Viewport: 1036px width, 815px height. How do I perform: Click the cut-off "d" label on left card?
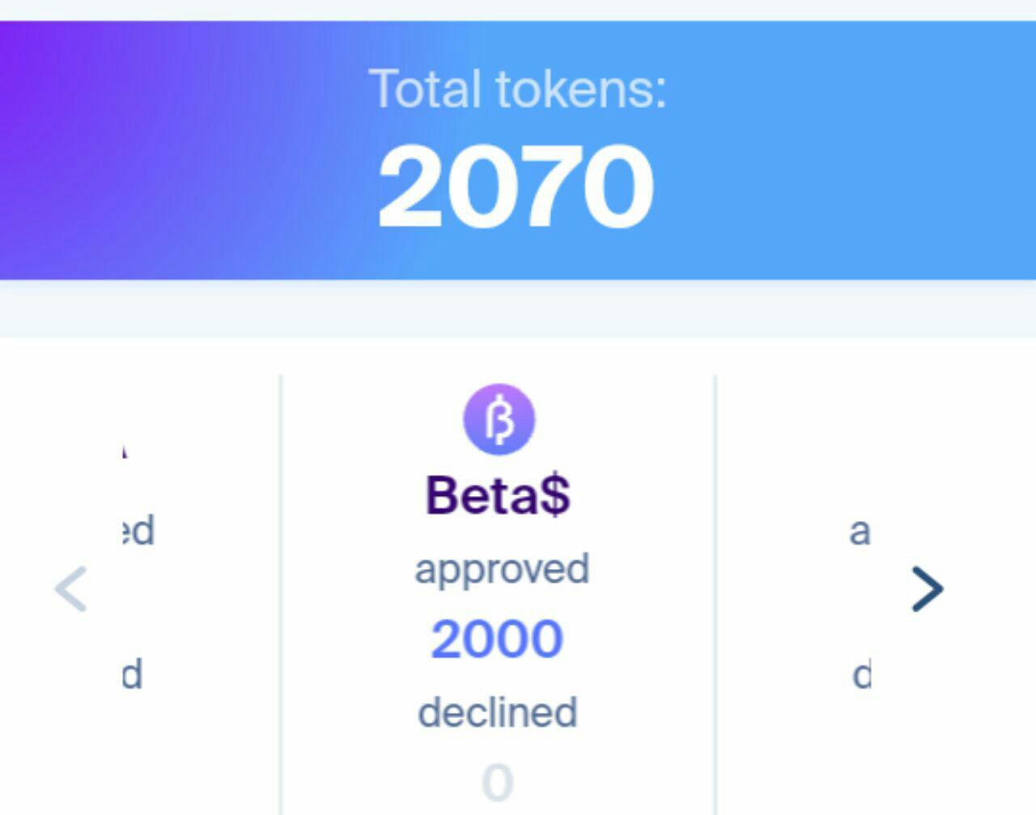[133, 674]
